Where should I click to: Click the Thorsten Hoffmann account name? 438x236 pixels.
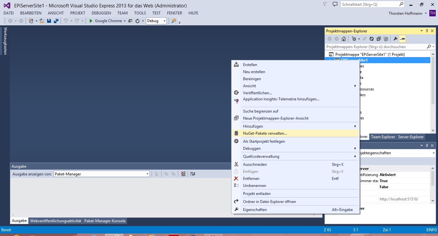[x=405, y=13]
